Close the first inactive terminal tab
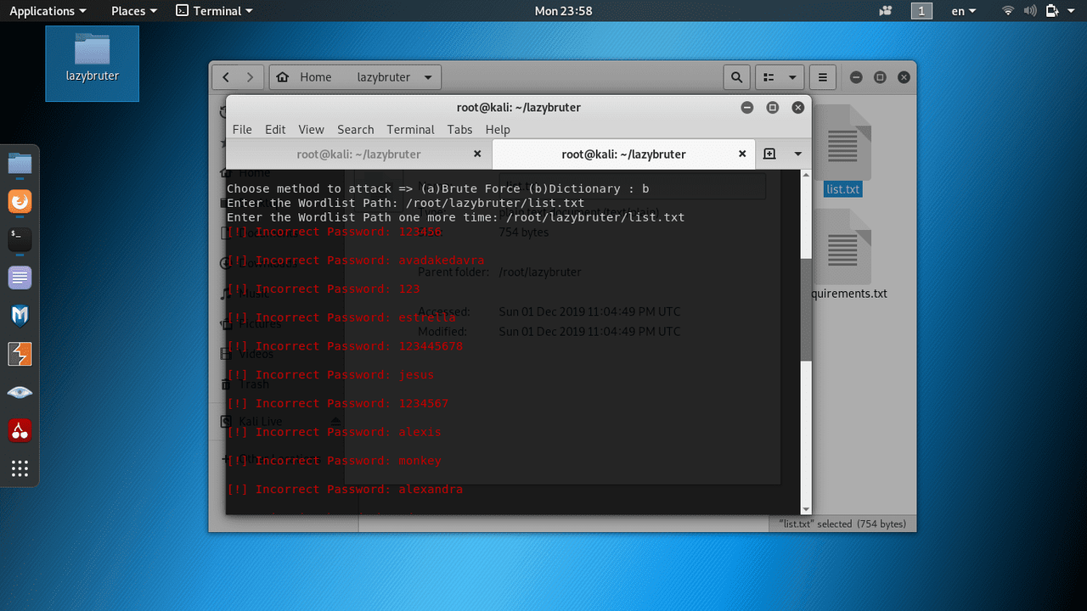The height and width of the screenshot is (611, 1087). point(477,154)
